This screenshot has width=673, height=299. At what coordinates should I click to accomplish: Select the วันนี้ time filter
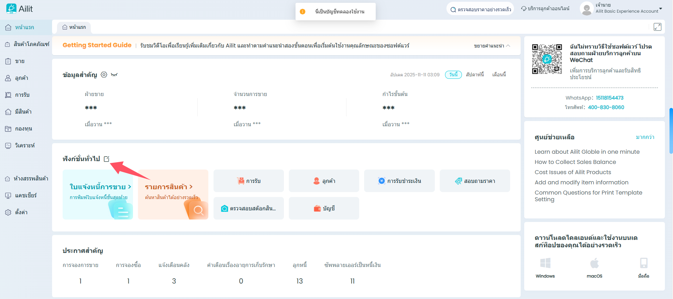point(453,75)
